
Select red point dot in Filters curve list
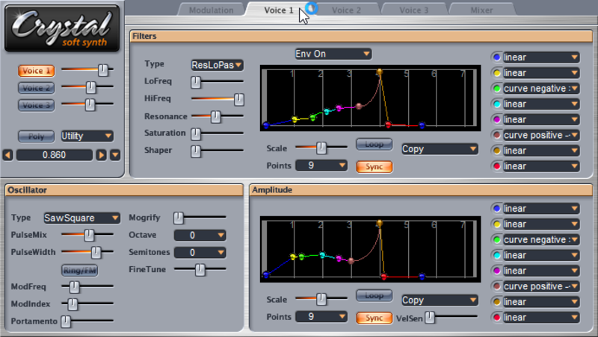(496, 166)
